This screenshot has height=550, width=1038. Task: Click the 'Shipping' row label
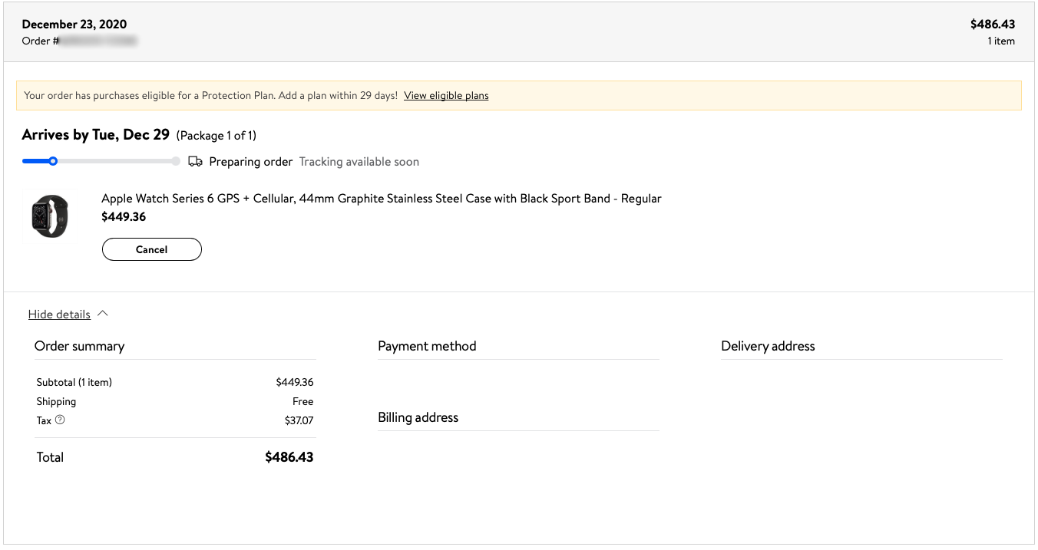pos(56,401)
